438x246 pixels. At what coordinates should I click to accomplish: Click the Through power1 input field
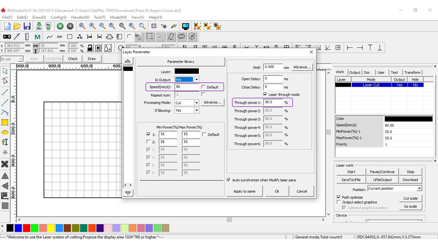point(273,102)
